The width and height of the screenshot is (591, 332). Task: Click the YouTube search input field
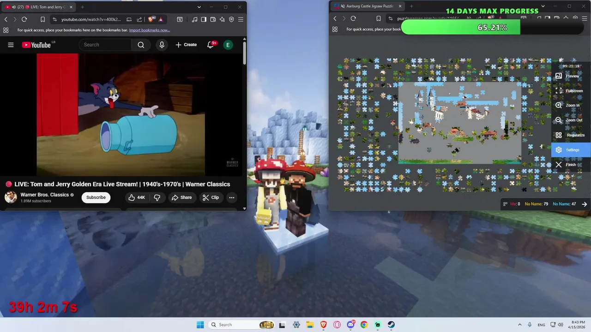[105, 45]
